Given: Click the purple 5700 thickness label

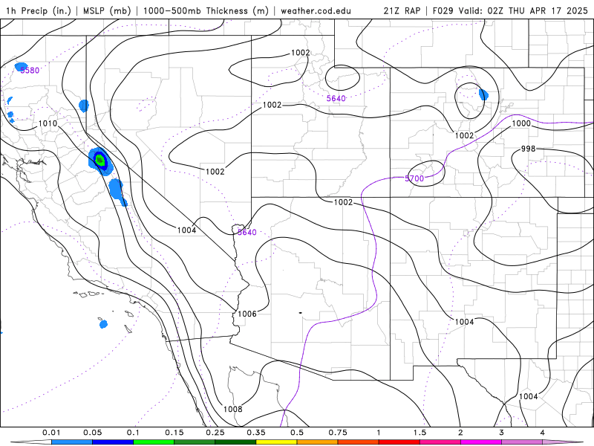Looking at the screenshot, I should pyautogui.click(x=414, y=178).
